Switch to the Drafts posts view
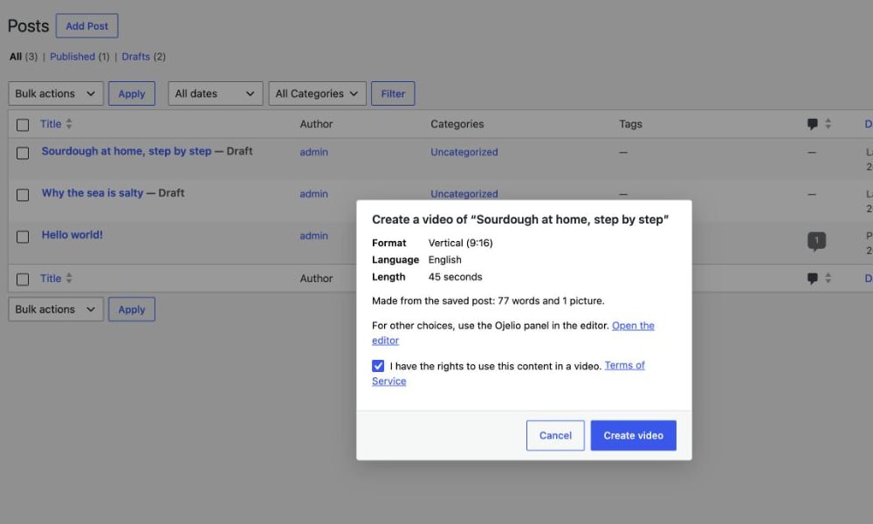Image resolution: width=873 pixels, height=524 pixels. coord(136,57)
